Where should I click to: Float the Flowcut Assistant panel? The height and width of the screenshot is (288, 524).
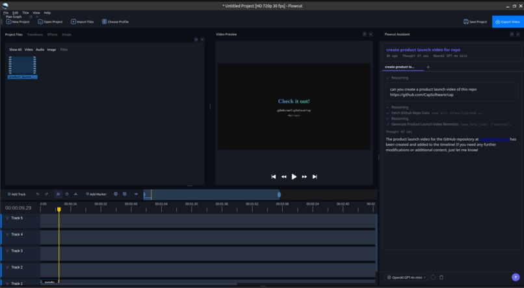[x=512, y=34]
